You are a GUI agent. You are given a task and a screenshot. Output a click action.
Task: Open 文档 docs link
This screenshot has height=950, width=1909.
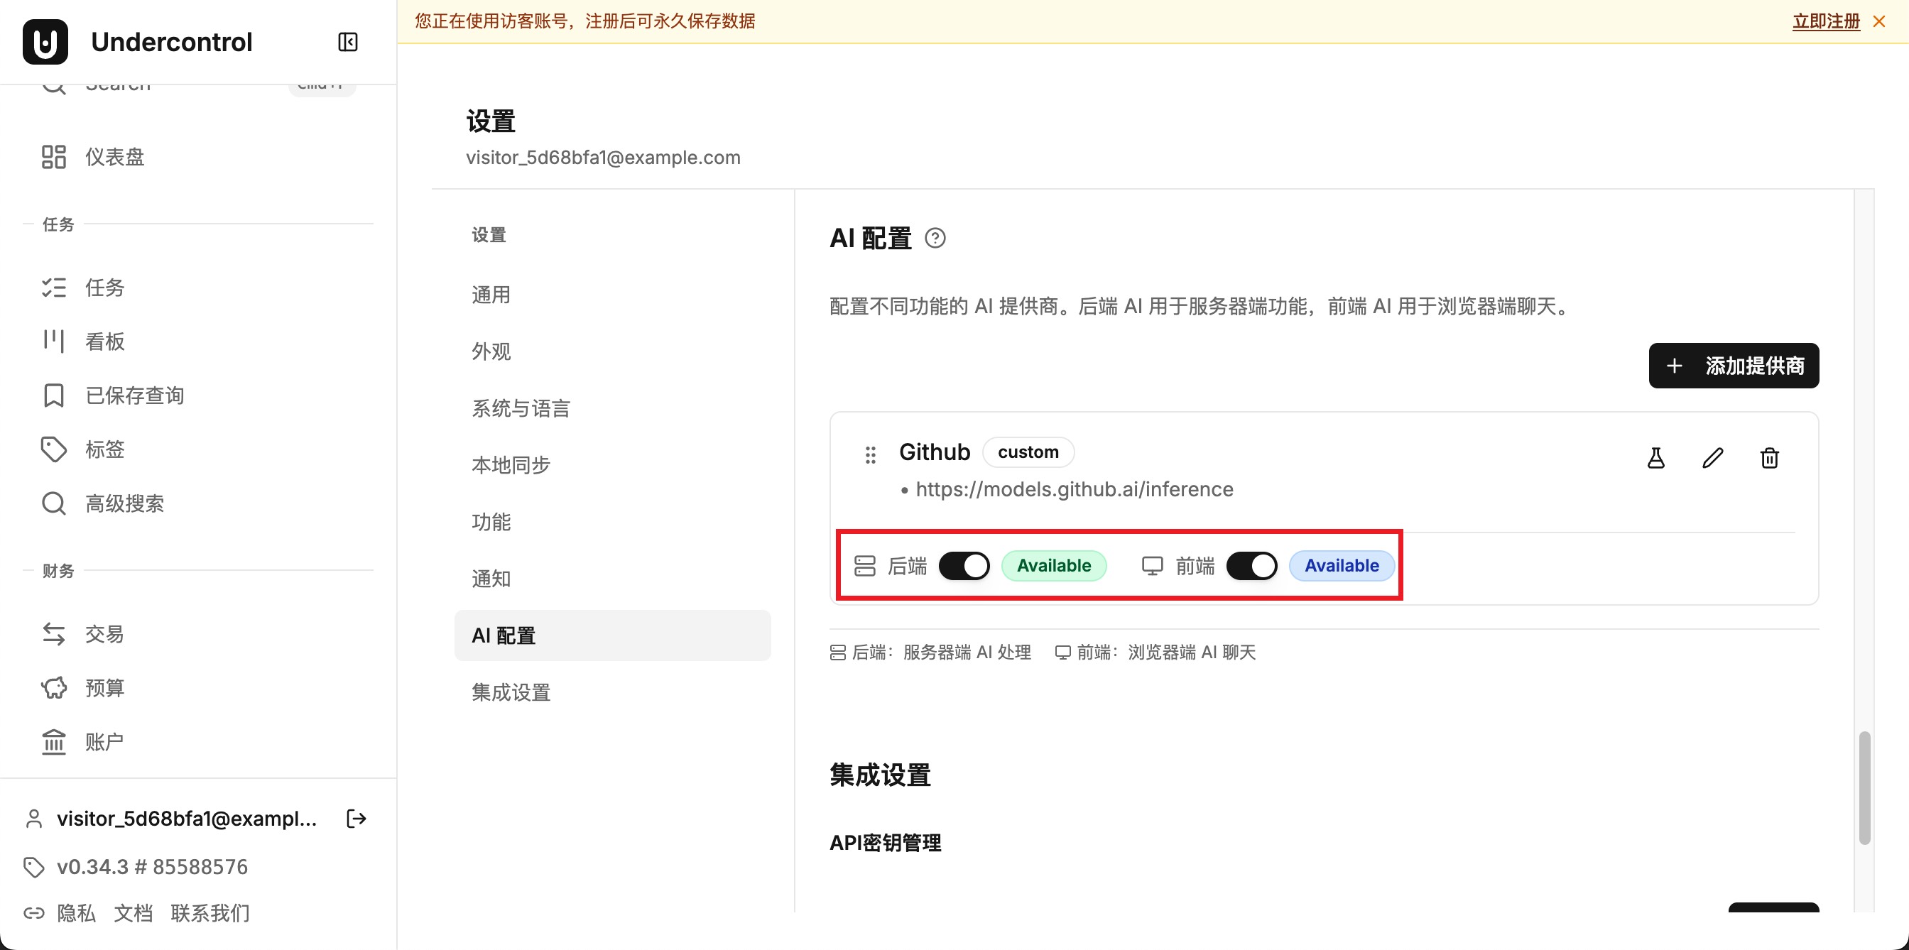pyautogui.click(x=134, y=913)
